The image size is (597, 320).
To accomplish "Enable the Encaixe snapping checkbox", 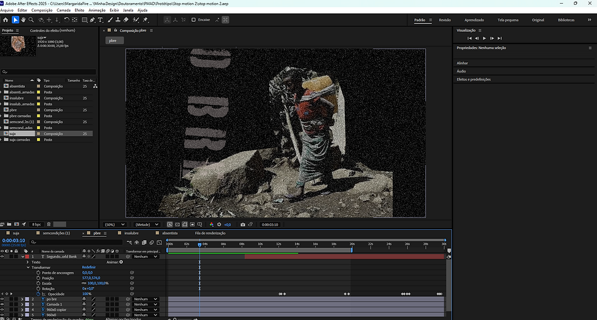I will pos(194,20).
